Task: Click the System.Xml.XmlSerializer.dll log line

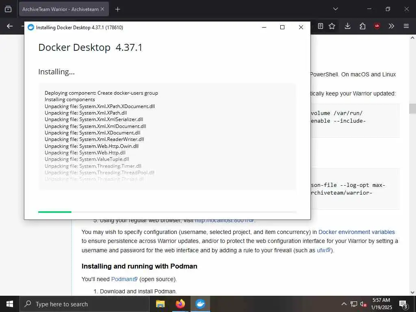Action: click(94, 119)
